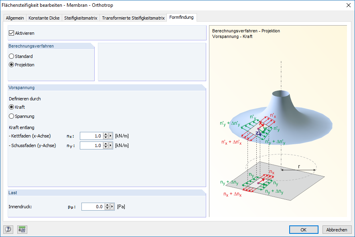This screenshot has height=237, width=355.
Task: Confirm changes with OK button
Action: click(304, 229)
